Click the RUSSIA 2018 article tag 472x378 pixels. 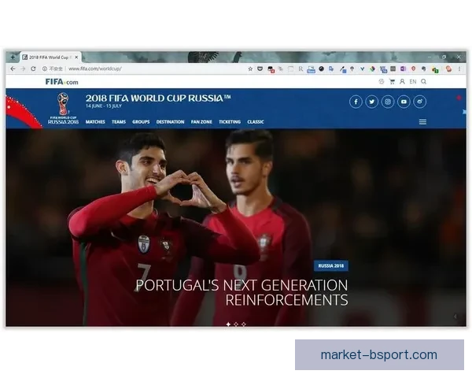(331, 266)
